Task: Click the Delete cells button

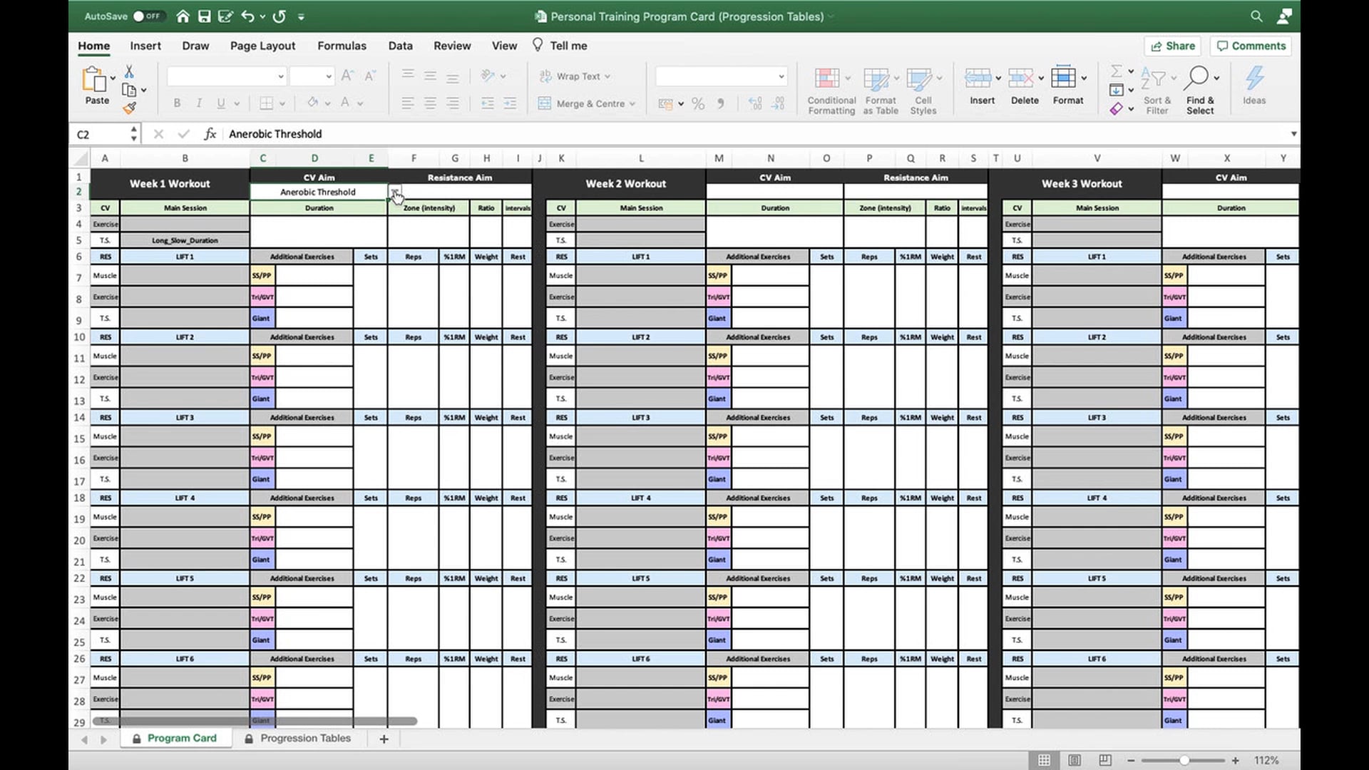Action: point(1025,86)
